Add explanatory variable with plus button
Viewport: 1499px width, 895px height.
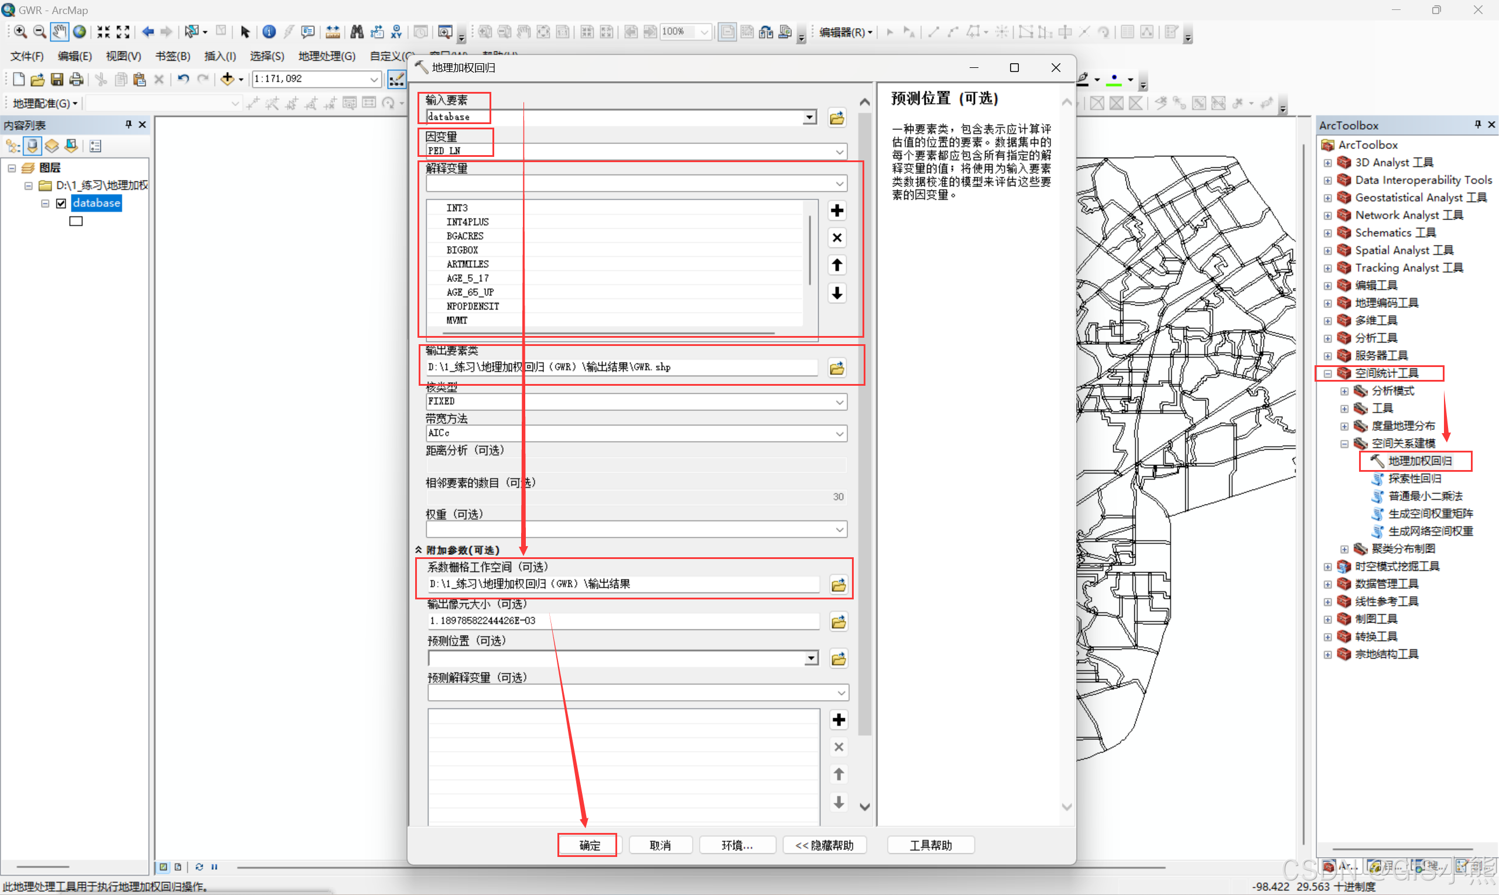tap(837, 211)
